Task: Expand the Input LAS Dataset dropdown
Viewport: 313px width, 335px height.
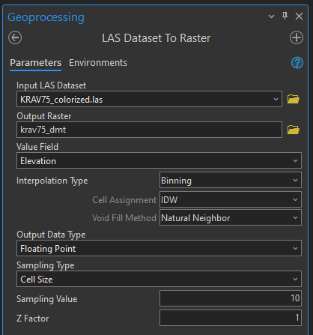Action: click(276, 99)
